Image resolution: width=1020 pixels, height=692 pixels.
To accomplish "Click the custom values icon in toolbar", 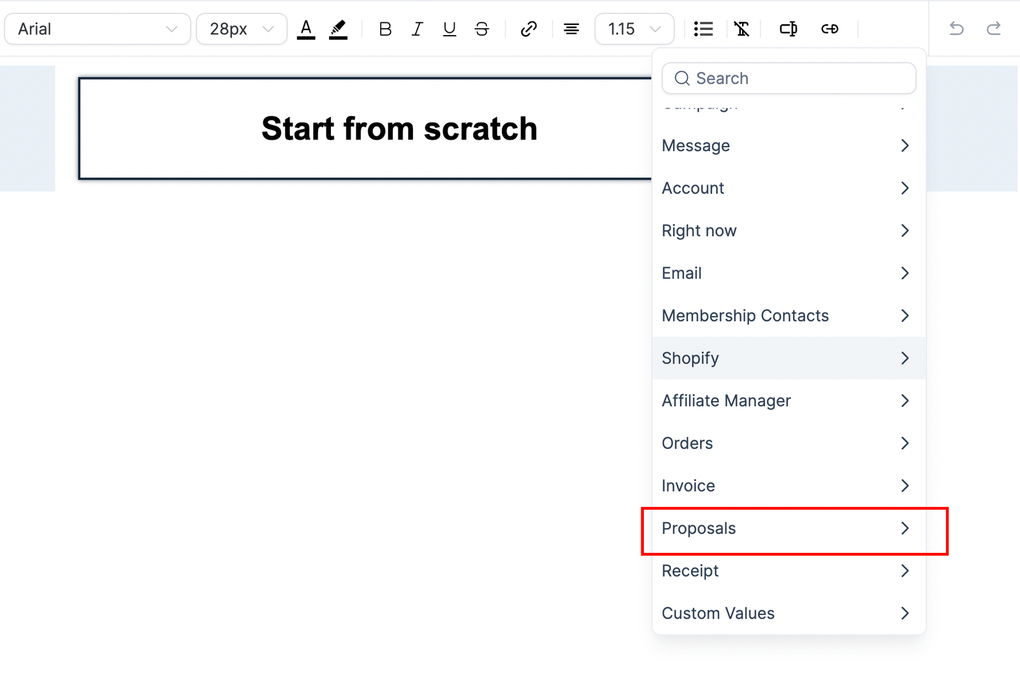I will point(788,29).
